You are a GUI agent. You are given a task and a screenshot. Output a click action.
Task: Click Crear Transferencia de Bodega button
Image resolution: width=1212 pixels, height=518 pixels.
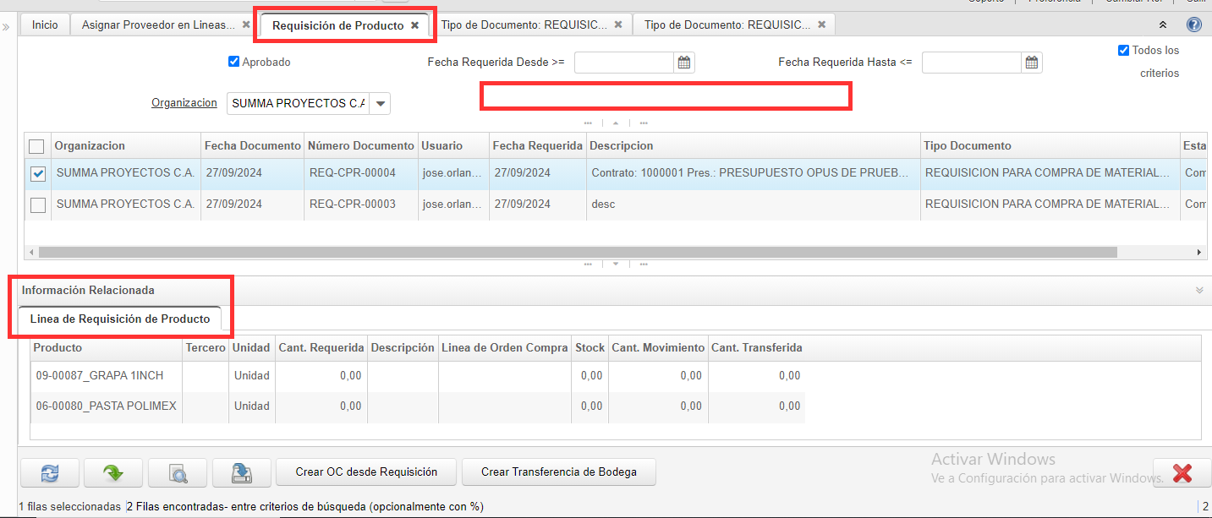[558, 472]
